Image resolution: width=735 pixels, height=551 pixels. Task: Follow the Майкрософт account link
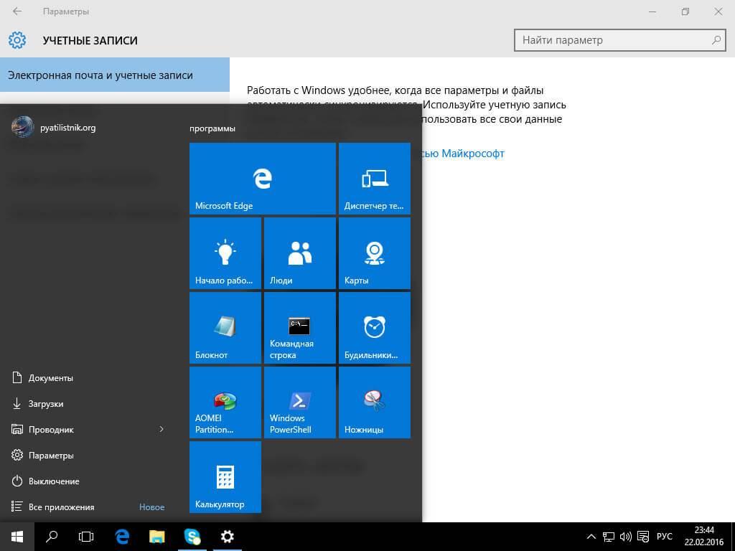tap(463, 154)
